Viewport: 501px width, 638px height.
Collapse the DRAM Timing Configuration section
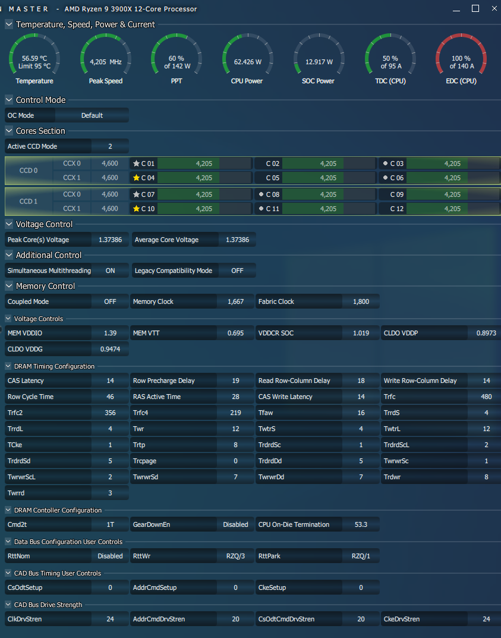[8, 366]
